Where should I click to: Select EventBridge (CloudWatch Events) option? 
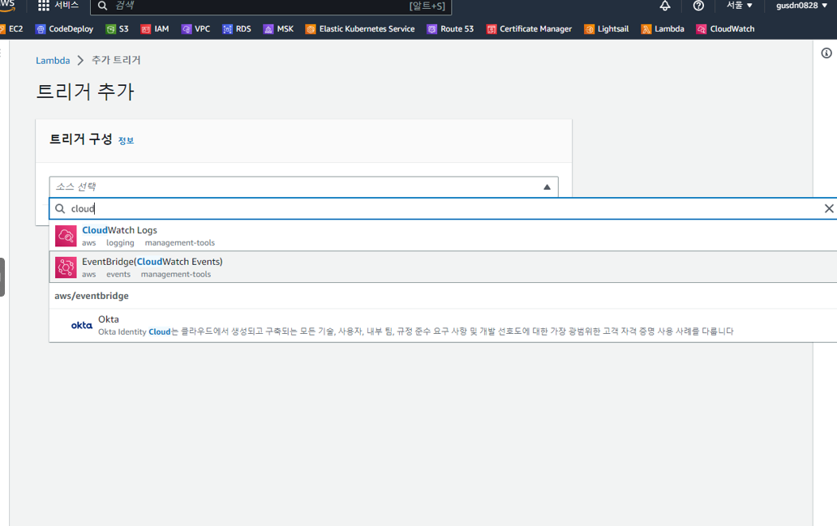[443, 267]
